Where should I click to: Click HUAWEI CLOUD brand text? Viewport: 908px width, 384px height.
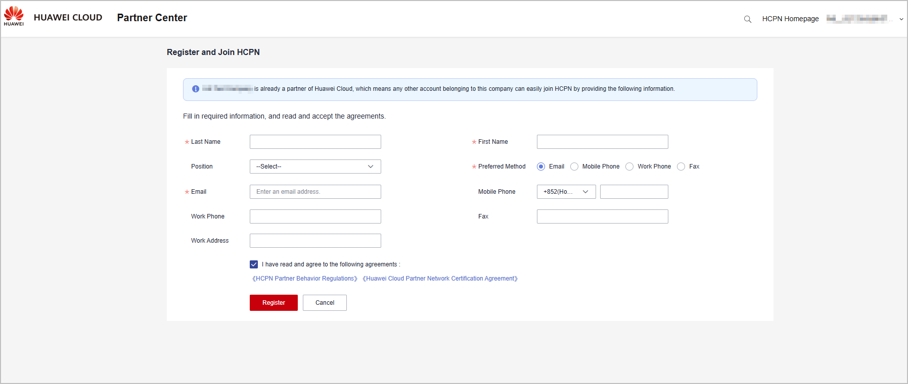[68, 17]
